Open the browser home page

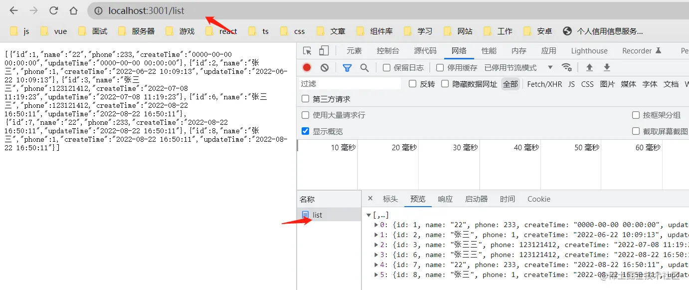pyautogui.click(x=73, y=10)
